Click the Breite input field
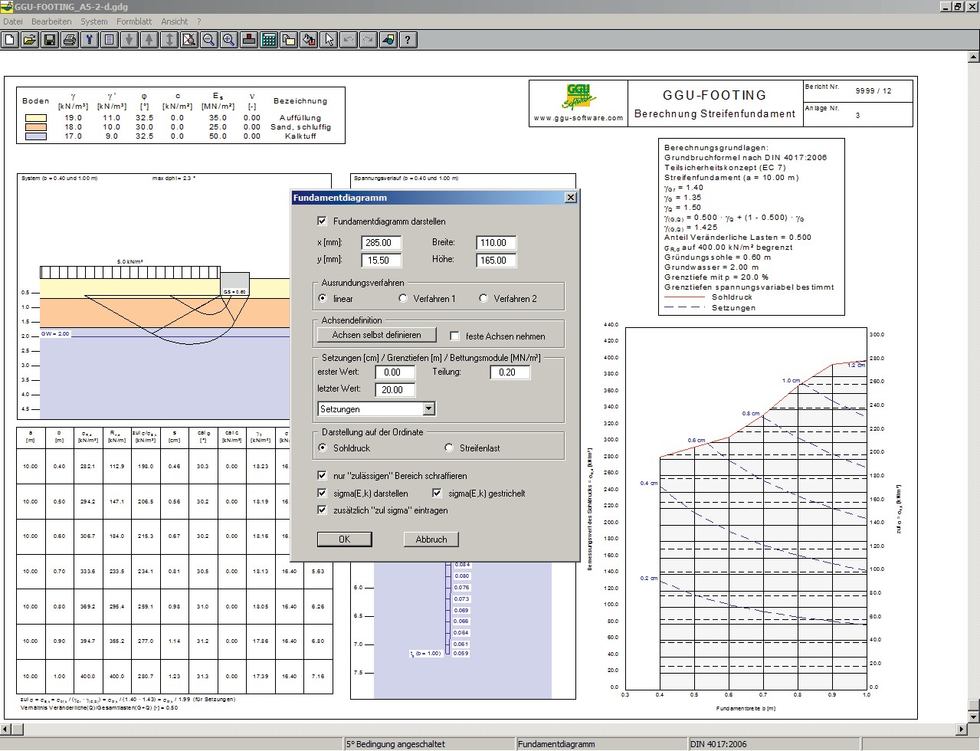980x751 pixels. (497, 243)
